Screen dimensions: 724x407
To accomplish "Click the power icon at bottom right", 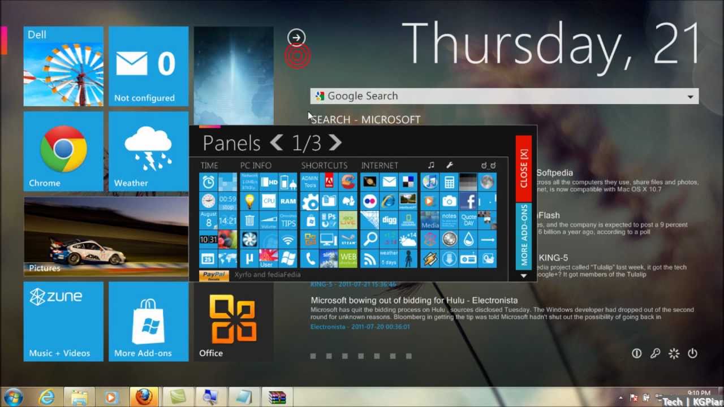I will point(692,353).
